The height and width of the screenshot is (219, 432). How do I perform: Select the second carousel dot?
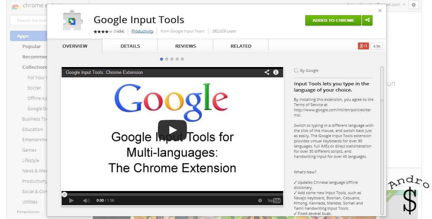(166, 59)
